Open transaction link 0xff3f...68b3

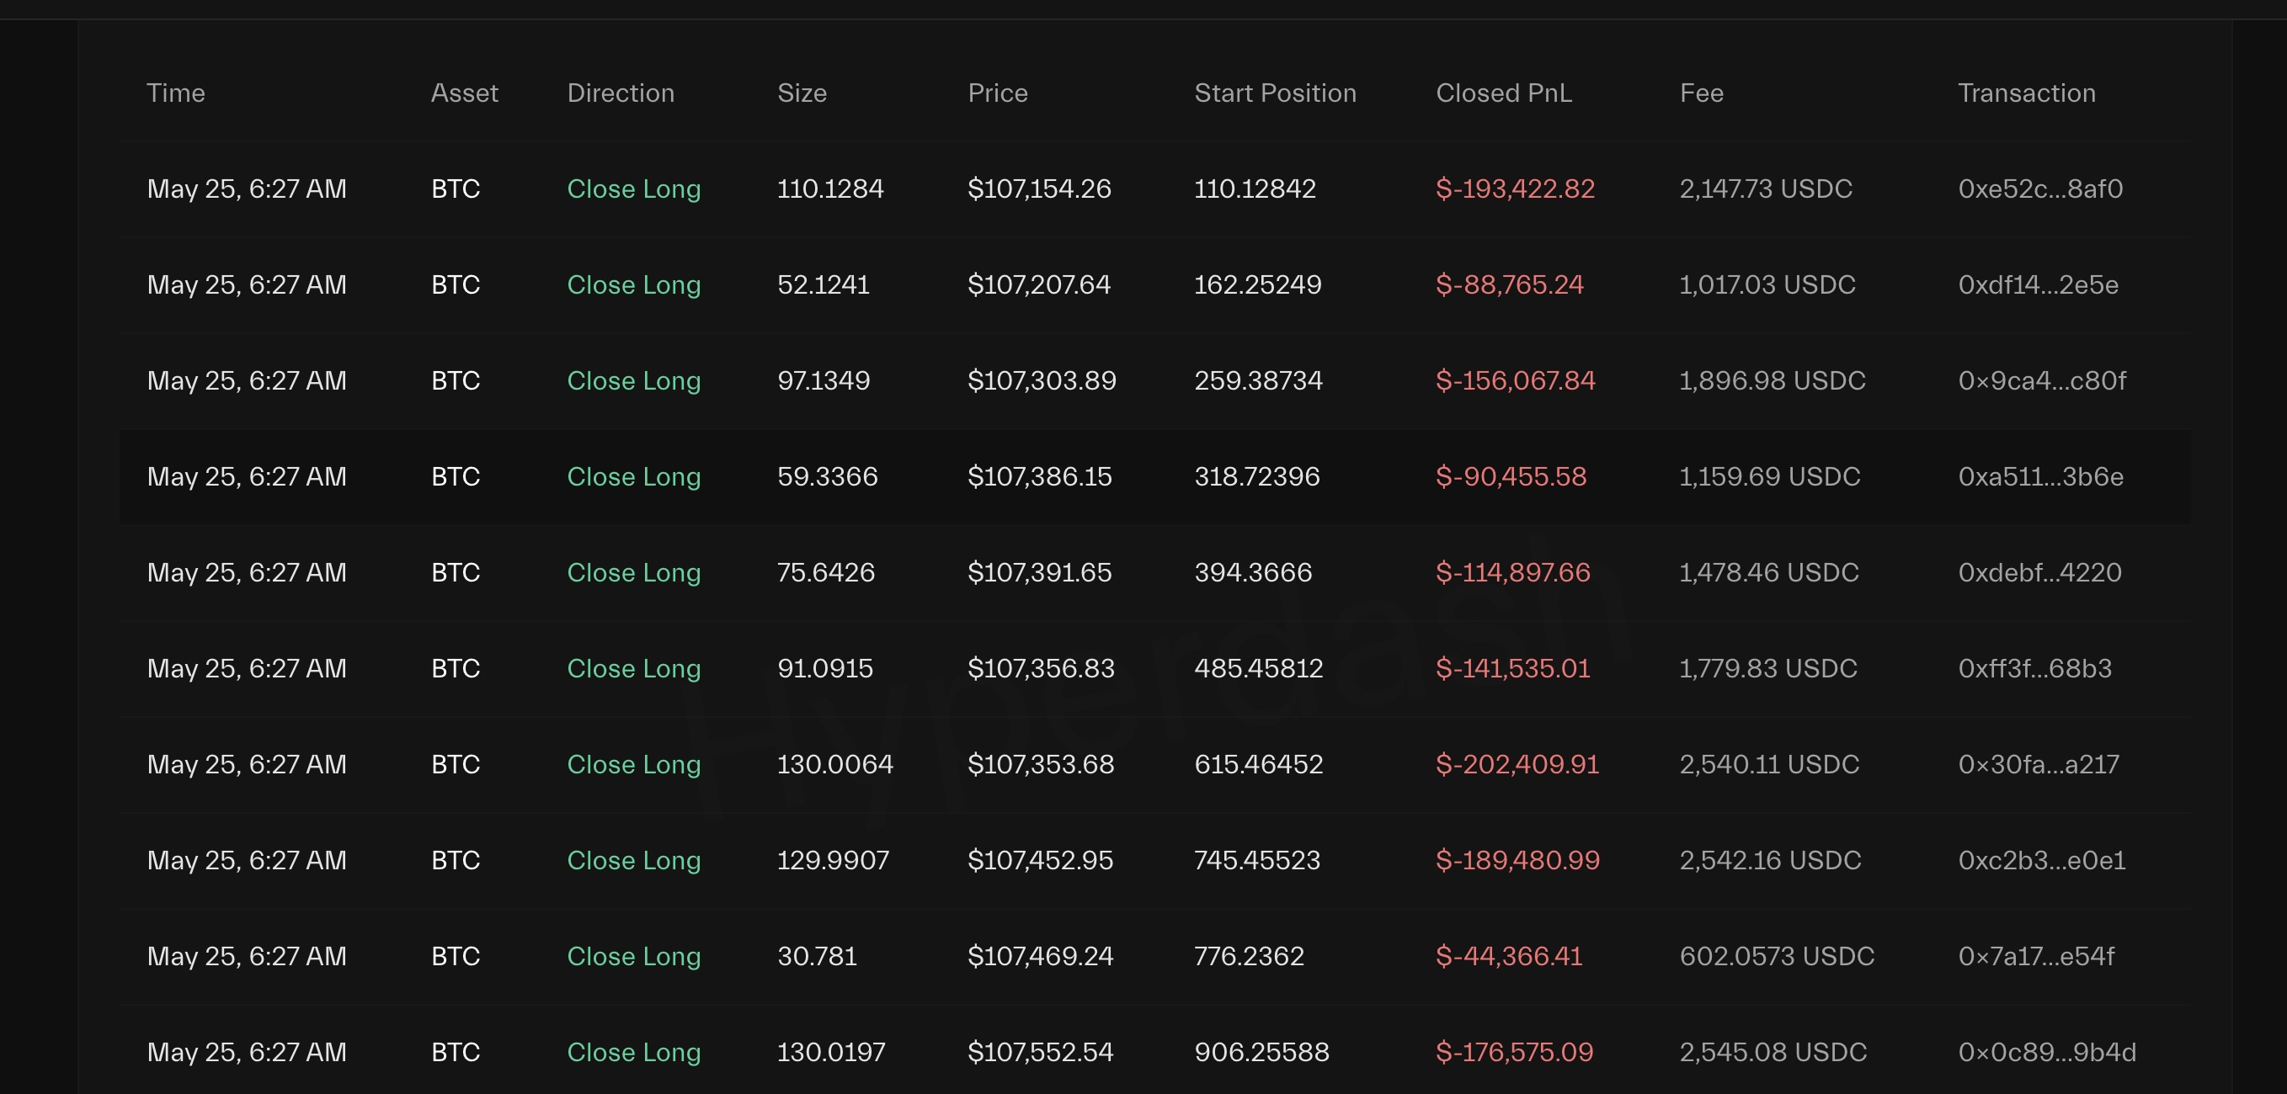2034,668
